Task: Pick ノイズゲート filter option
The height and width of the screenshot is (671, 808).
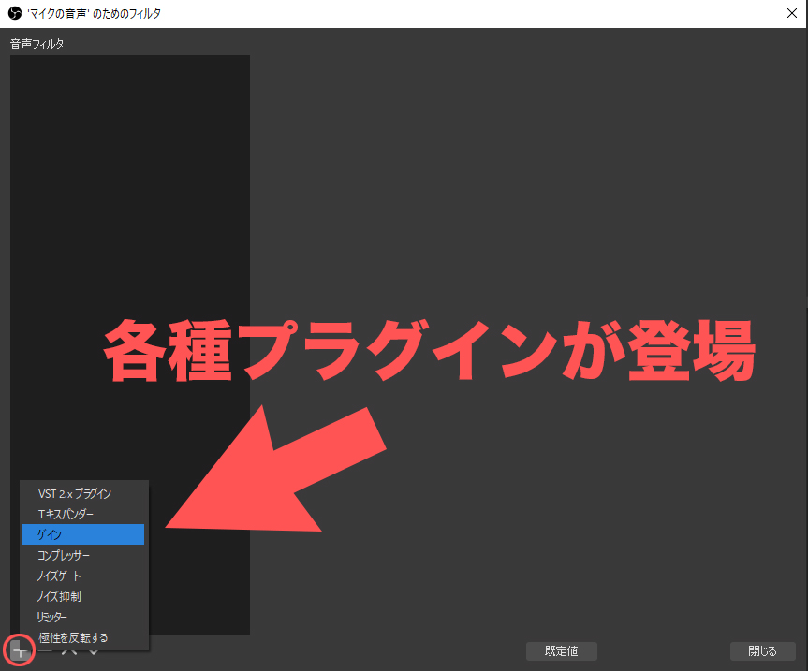Action: click(83, 576)
